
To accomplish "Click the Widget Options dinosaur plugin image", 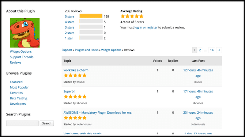I will [x=25, y=33].
